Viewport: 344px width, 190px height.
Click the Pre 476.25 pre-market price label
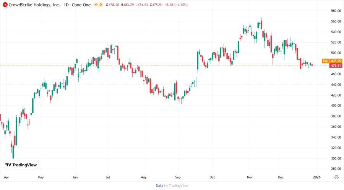click(332, 61)
